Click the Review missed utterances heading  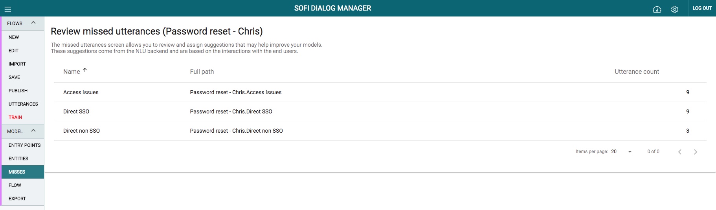[x=157, y=31]
